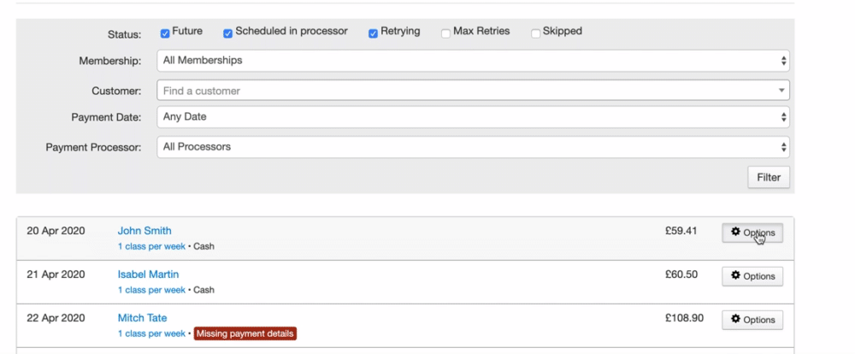Enable the Max Retries checkbox
The width and height of the screenshot is (855, 354).
pos(446,33)
